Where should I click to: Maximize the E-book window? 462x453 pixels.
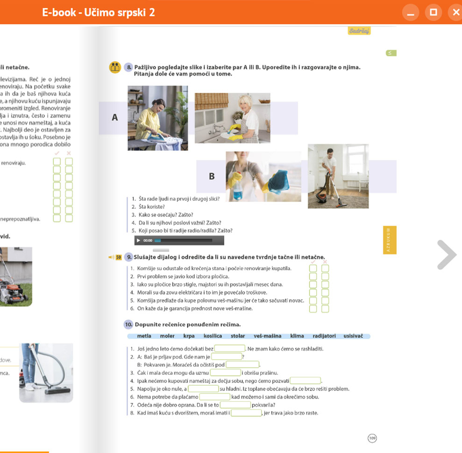tap(433, 12)
